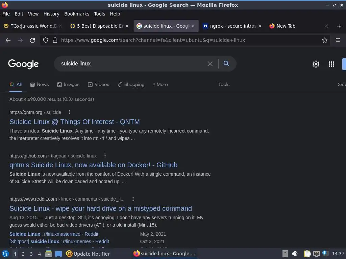Close the suicide linux Google tab
346x259 pixels.
[193, 26]
